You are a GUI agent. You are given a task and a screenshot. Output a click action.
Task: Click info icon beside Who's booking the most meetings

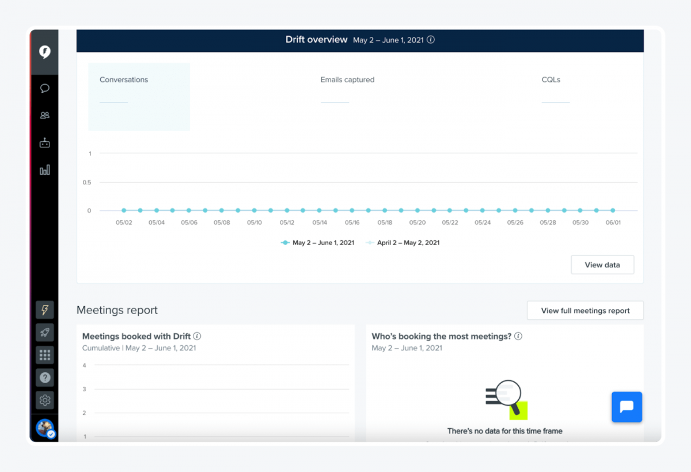pos(518,336)
